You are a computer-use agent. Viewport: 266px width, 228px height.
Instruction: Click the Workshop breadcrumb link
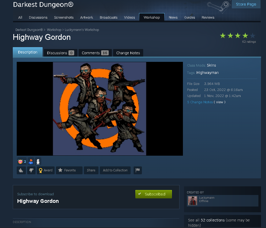pyautogui.click(x=54, y=30)
